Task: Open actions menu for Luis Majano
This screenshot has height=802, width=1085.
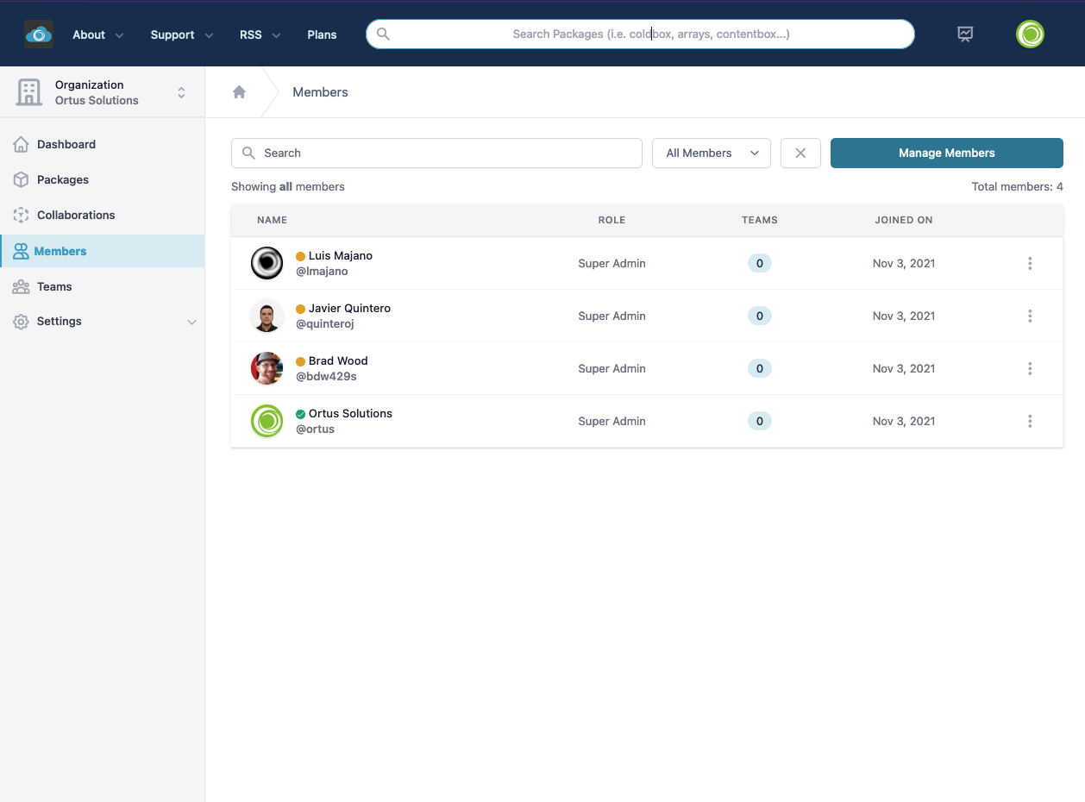Action: [x=1030, y=264]
